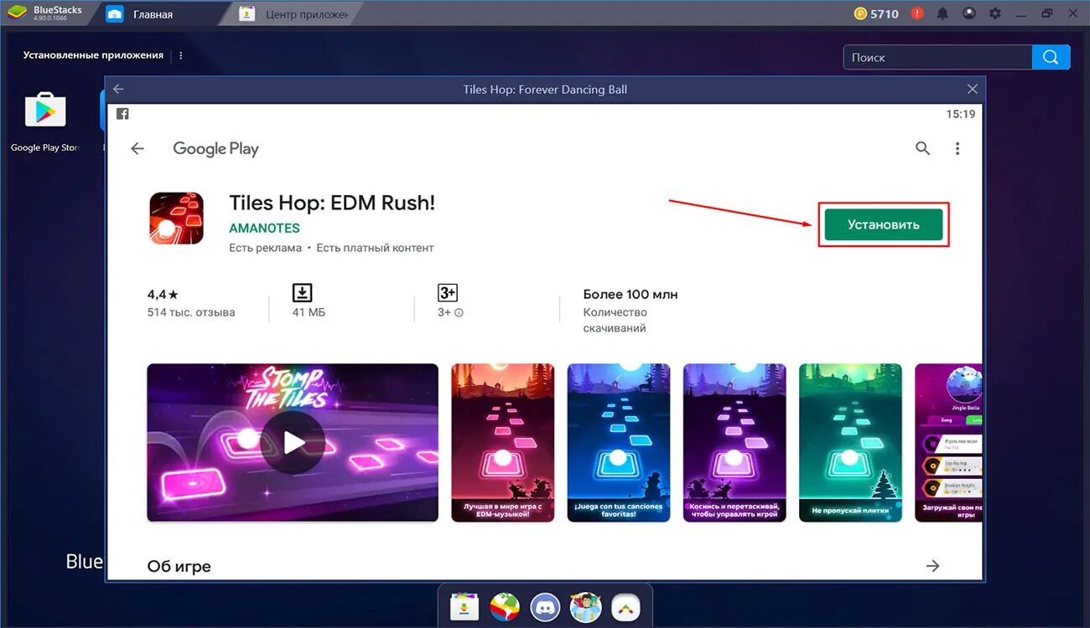Expand Об игре section with the arrow

pos(932,566)
